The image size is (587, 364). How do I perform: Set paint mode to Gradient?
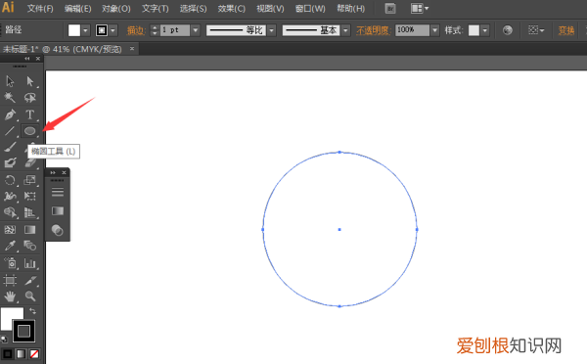(21, 354)
